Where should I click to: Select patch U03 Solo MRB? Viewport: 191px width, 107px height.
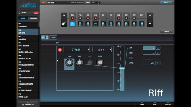tap(28, 38)
